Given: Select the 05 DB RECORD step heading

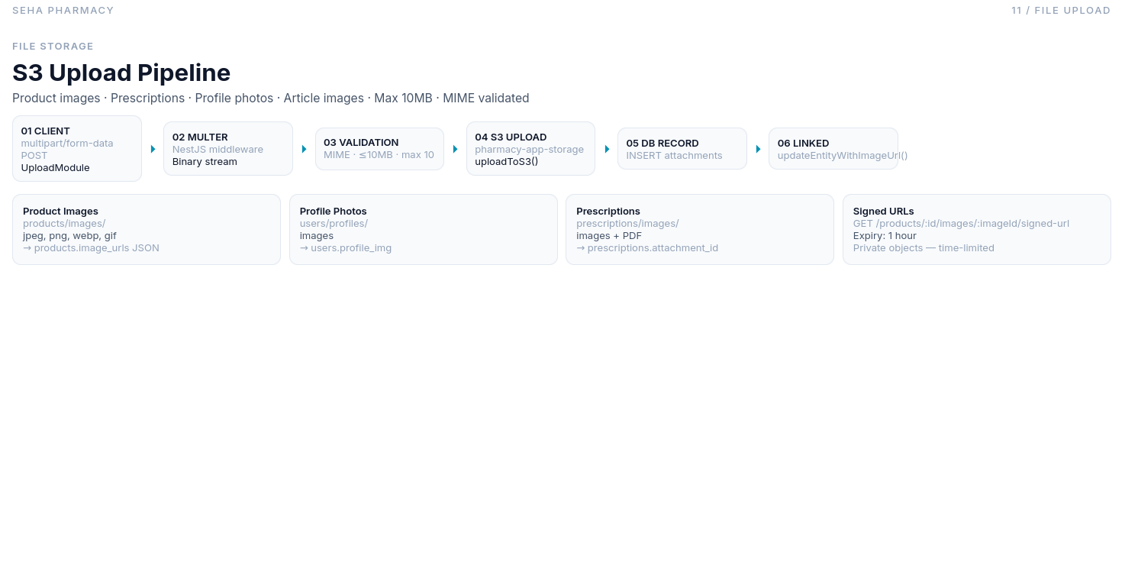Looking at the screenshot, I should tap(662, 144).
